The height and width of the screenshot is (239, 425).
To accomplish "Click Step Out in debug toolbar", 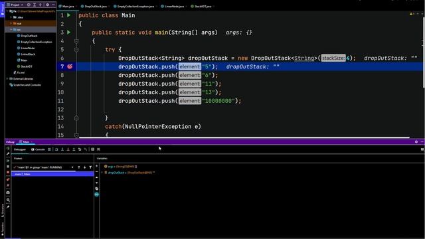I will click(x=74, y=149).
